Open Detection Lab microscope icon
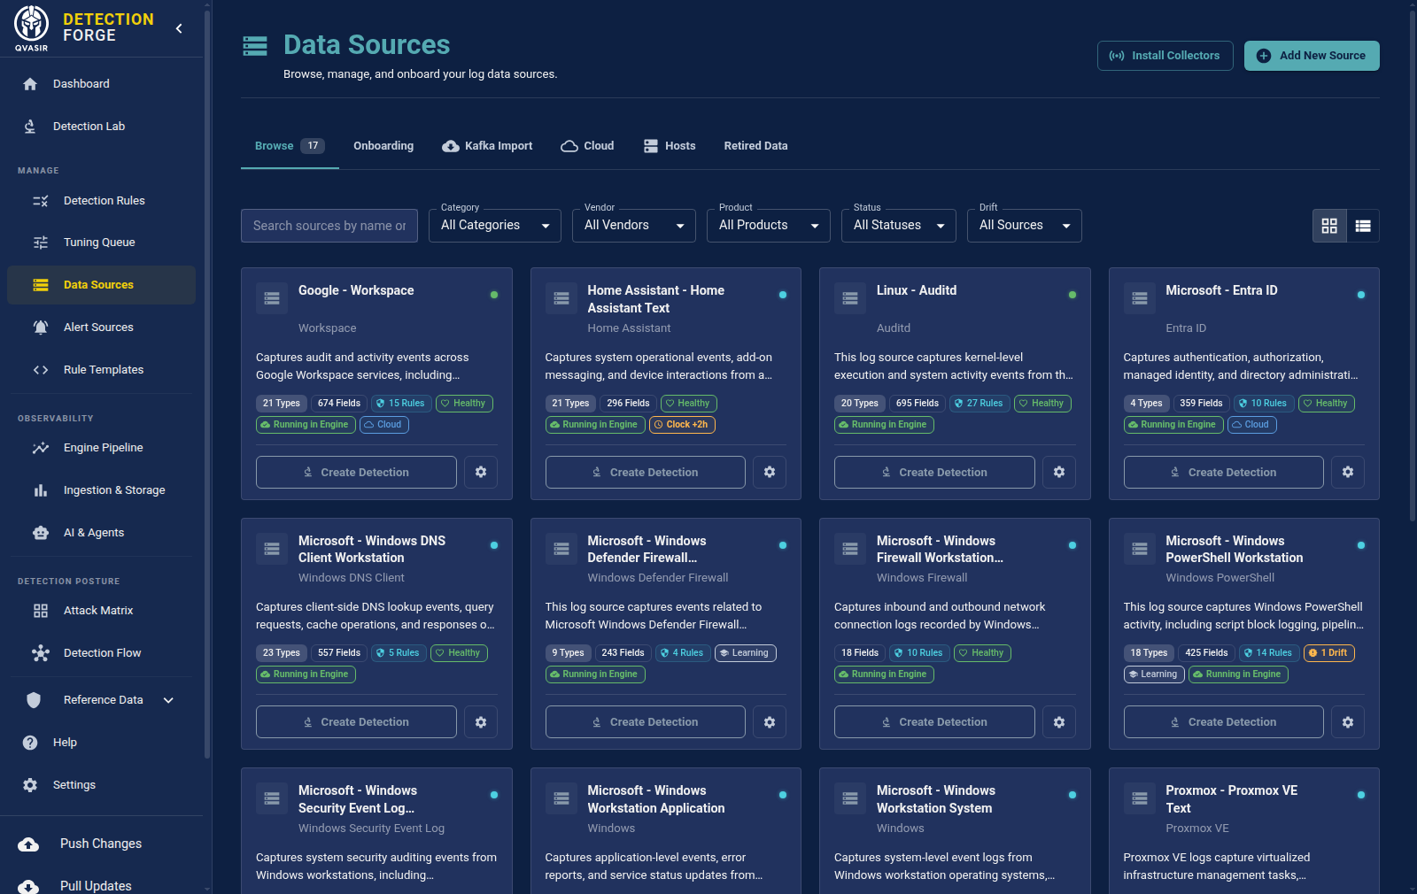Image resolution: width=1417 pixels, height=894 pixels. [x=30, y=127]
